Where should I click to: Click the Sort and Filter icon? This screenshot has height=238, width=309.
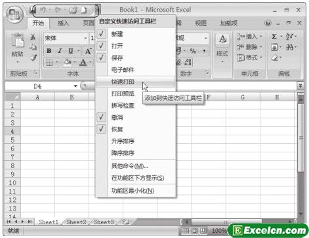pyautogui.click(x=289, y=37)
